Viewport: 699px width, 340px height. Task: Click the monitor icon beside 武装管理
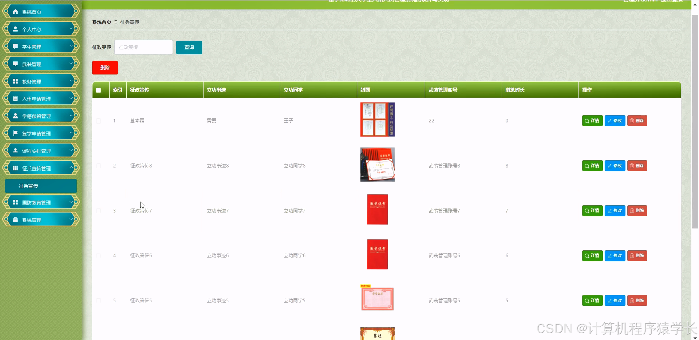(x=15, y=64)
